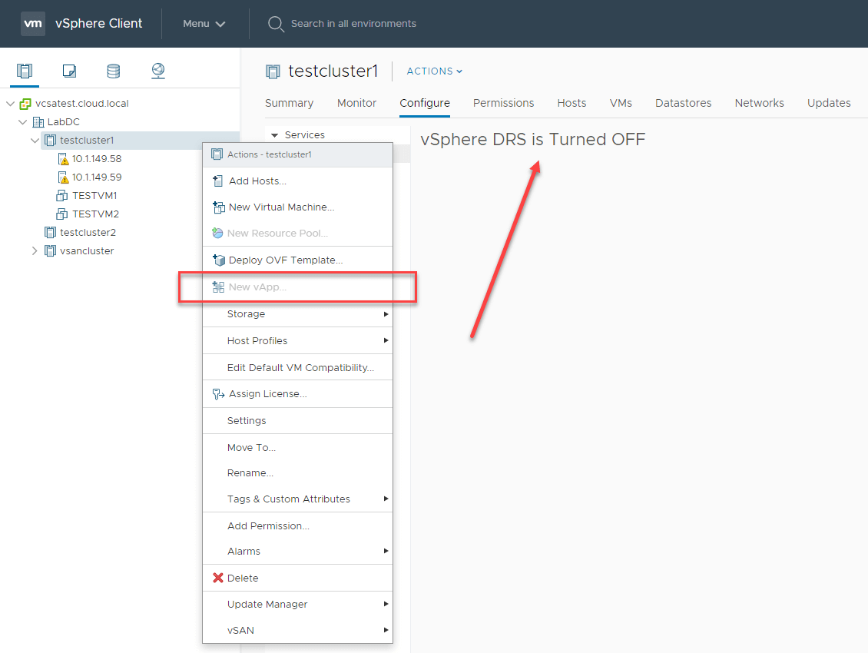Viewport: 868px width, 653px height.
Task: Expand the vSAN submenu arrow
Action: point(386,630)
